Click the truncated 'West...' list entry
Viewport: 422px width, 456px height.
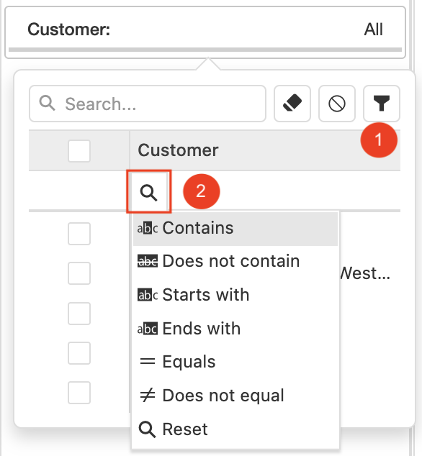tap(365, 273)
